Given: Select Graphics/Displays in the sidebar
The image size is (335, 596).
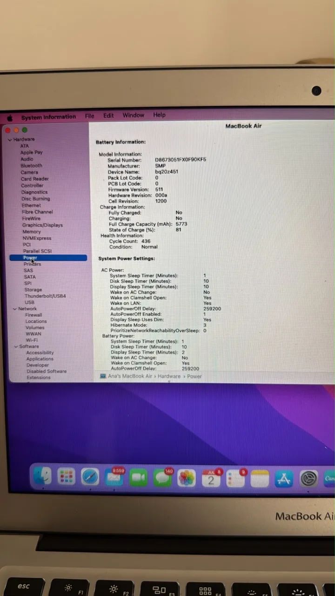Looking at the screenshot, I should tap(42, 225).
